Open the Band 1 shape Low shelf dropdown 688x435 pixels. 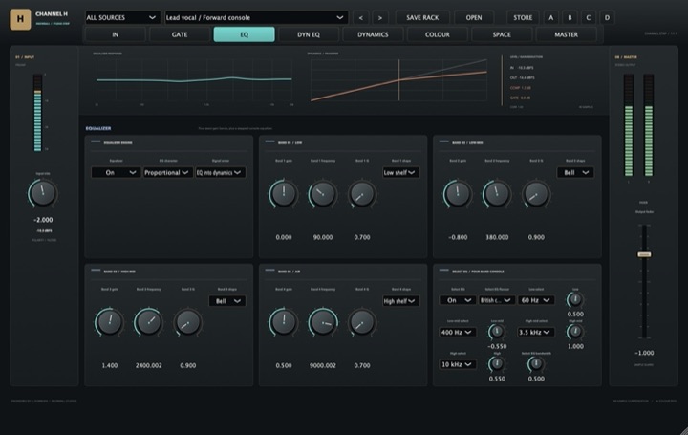(401, 172)
